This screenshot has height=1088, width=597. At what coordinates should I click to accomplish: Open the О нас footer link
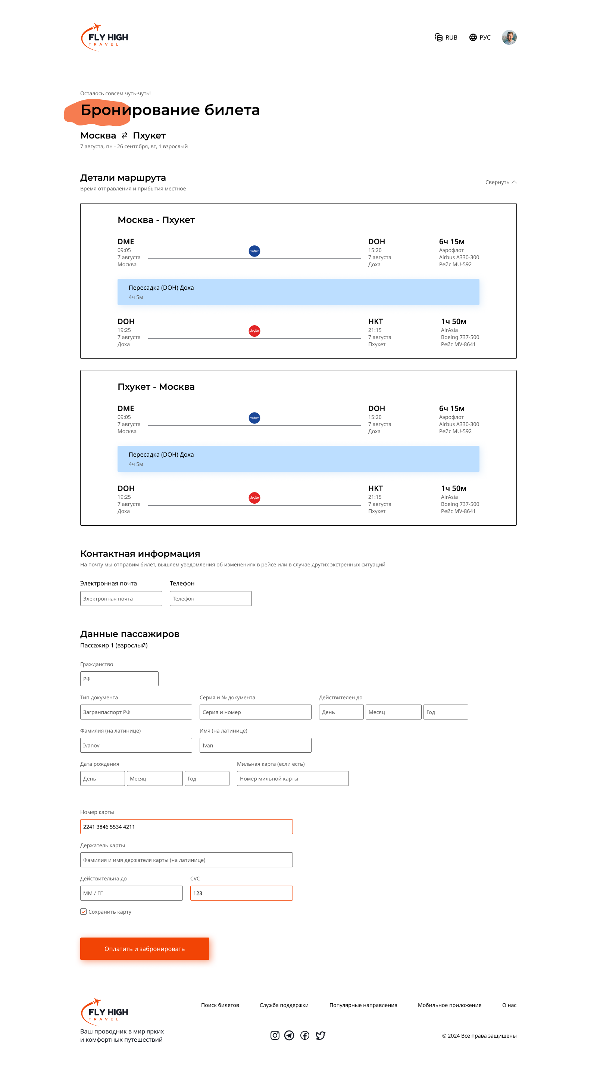pyautogui.click(x=509, y=1005)
